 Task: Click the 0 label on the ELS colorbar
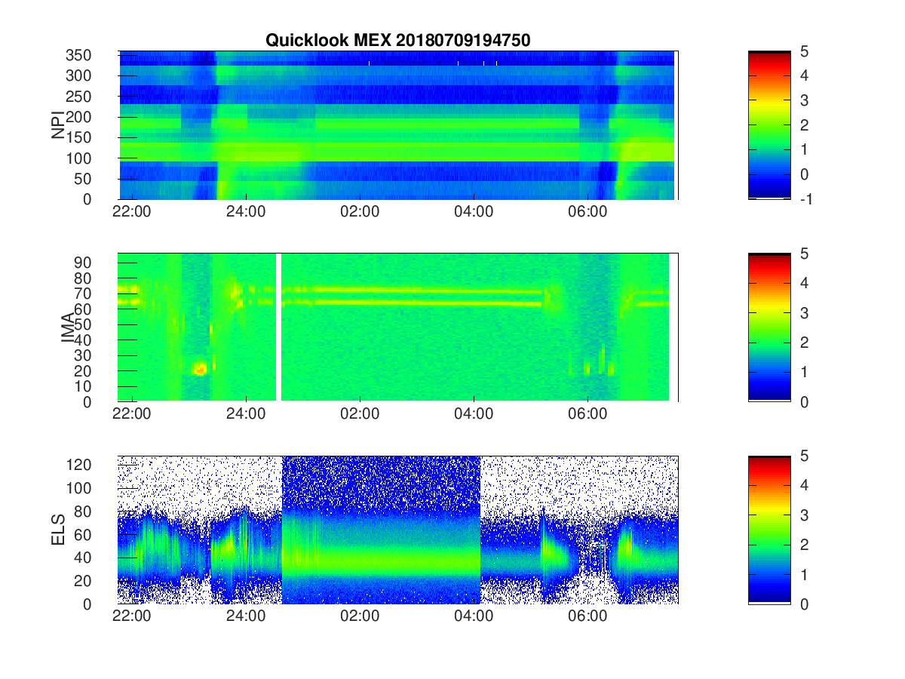(x=804, y=604)
